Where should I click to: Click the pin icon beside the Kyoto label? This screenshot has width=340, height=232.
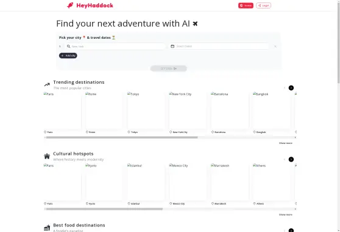pos(87,203)
